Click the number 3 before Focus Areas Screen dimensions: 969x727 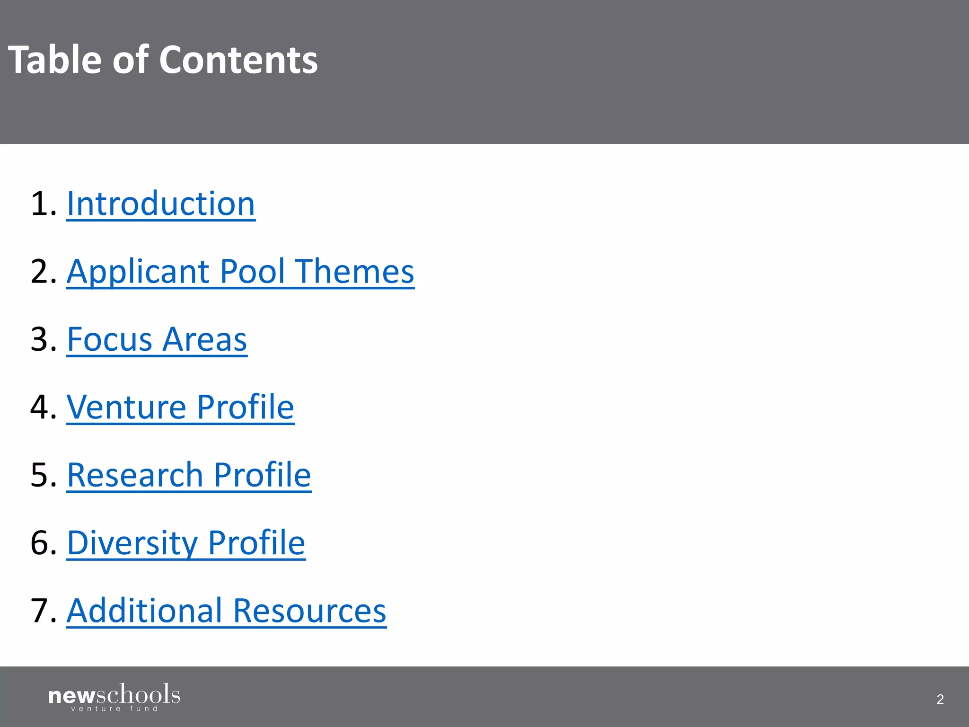pos(42,339)
